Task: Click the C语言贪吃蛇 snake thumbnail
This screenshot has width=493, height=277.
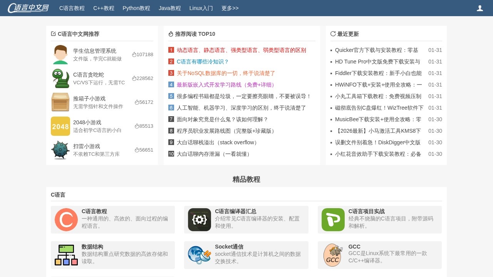Action: [x=60, y=78]
